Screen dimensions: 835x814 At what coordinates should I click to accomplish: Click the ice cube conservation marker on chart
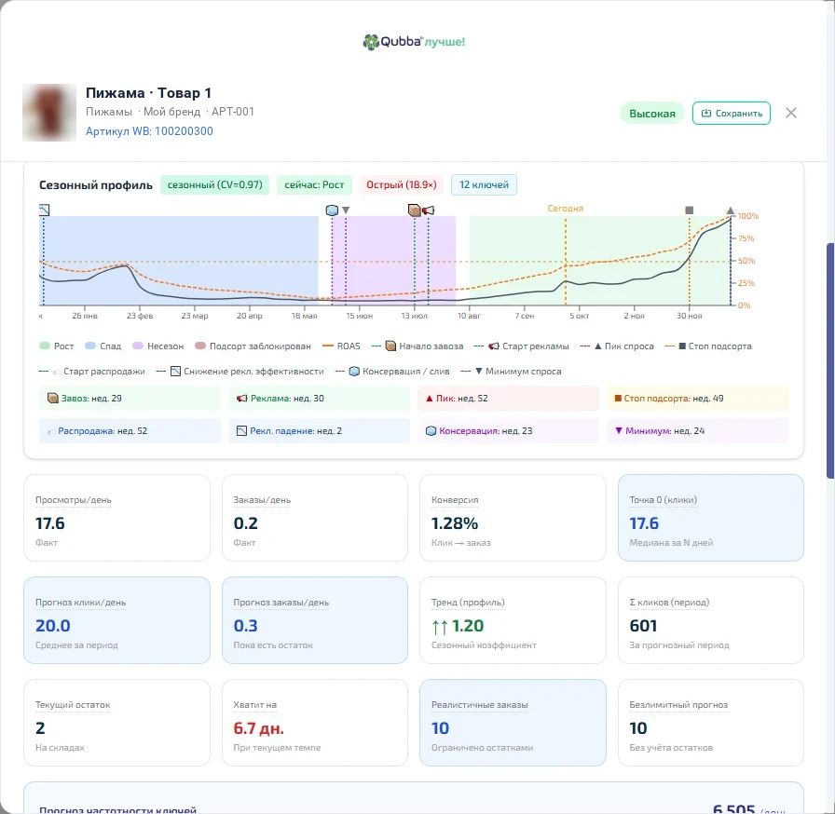pyautogui.click(x=332, y=210)
